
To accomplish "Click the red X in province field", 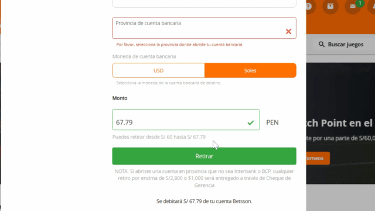I will pyautogui.click(x=288, y=31).
